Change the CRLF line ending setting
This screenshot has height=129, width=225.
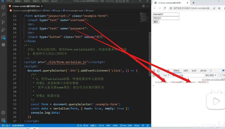click(108, 125)
